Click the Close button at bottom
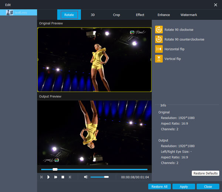 point(208,186)
